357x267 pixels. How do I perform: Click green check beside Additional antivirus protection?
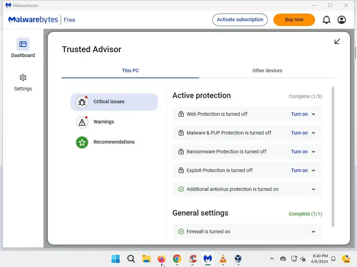[x=181, y=189]
